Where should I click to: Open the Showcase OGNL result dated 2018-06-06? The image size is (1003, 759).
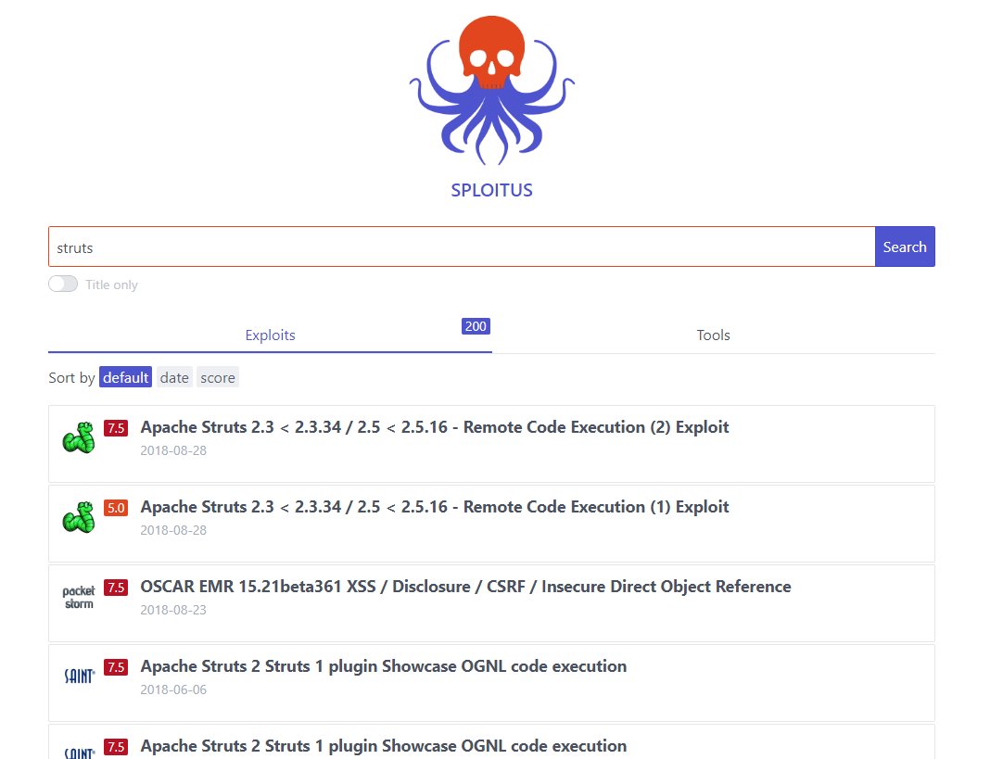(383, 666)
